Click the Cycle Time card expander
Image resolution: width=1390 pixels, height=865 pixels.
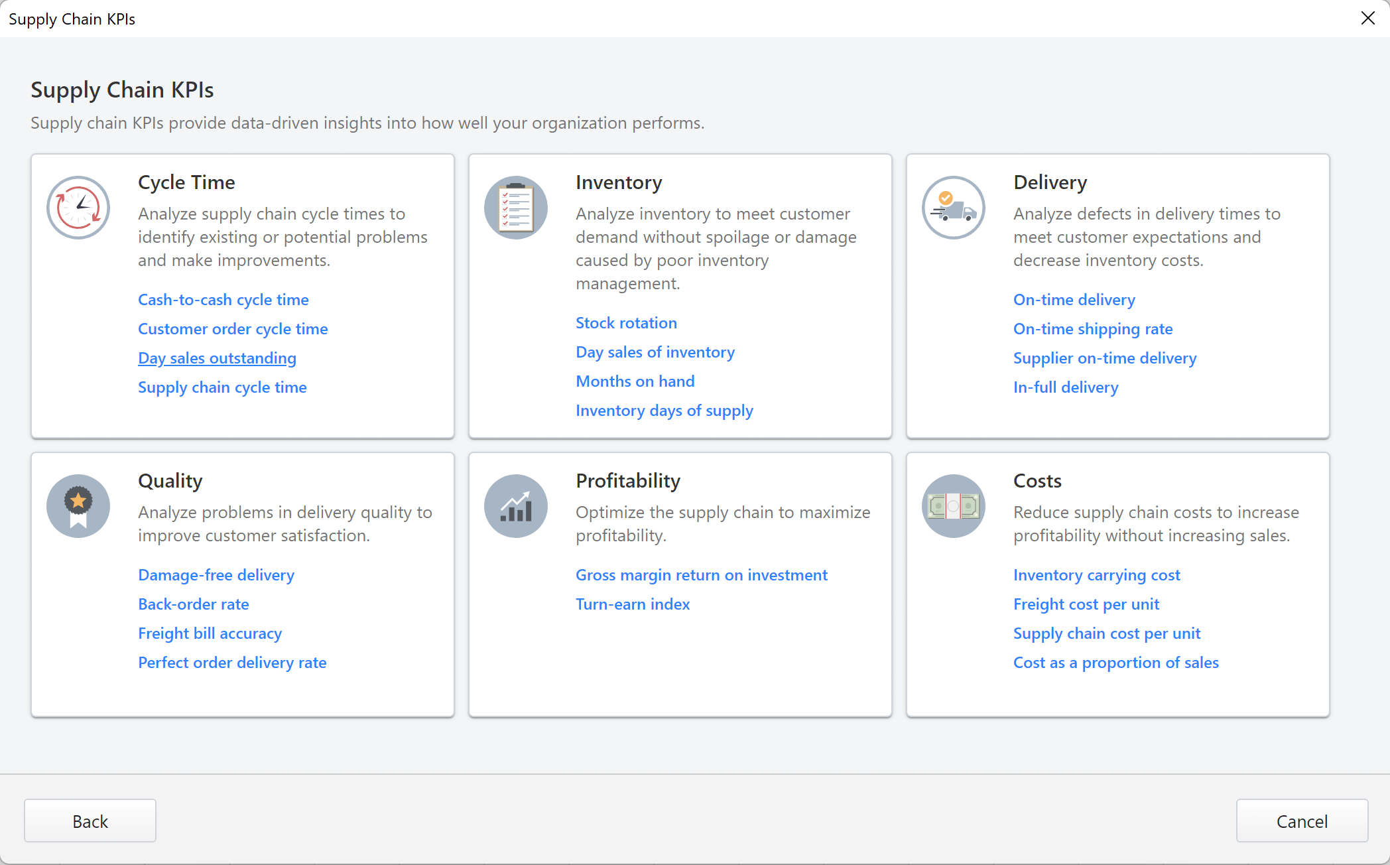[x=186, y=182]
